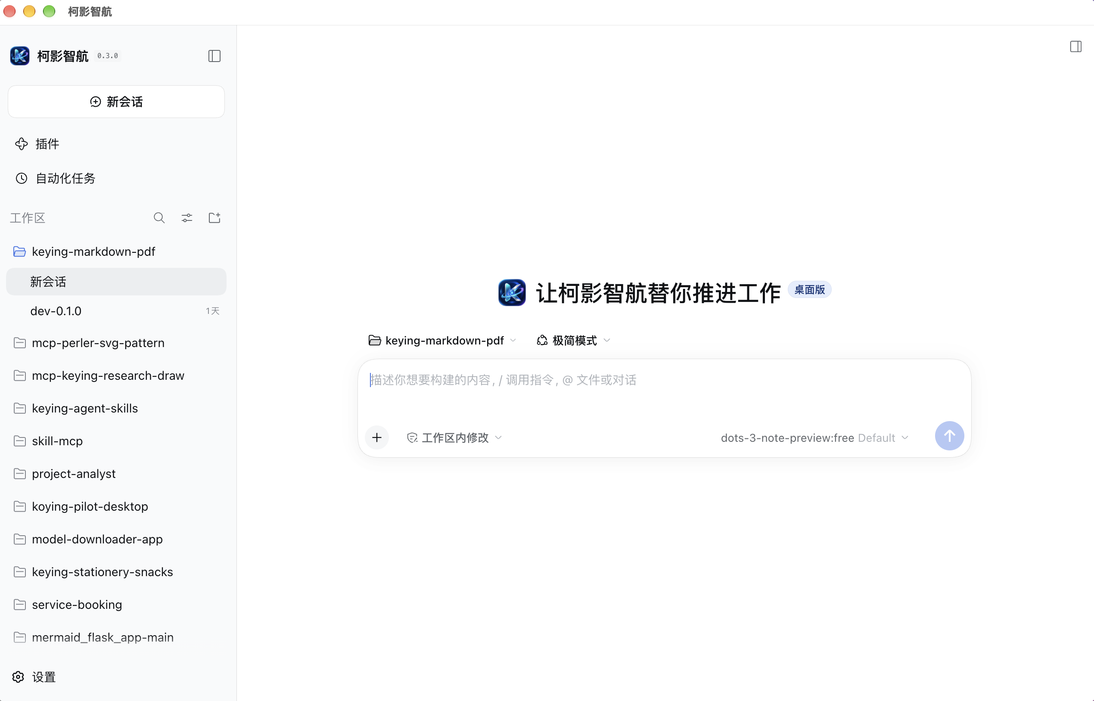The image size is (1094, 701).
Task: Send message with the arrow-up button
Action: (x=949, y=436)
